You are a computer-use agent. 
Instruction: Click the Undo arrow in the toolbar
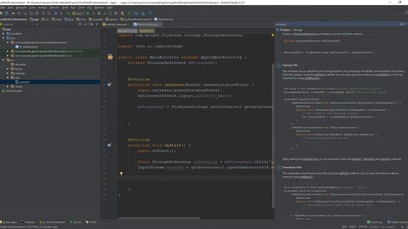point(13,13)
